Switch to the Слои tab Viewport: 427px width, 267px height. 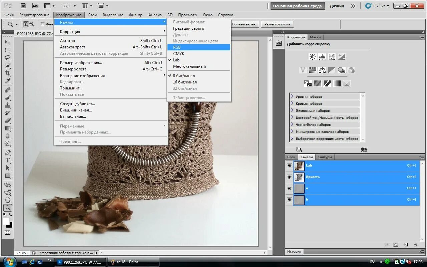[291, 157]
